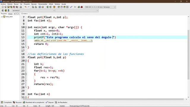This screenshot has height=107, width=190.
Task: Click the Rebuild All toolbar icon
Action: (x=67, y=7)
